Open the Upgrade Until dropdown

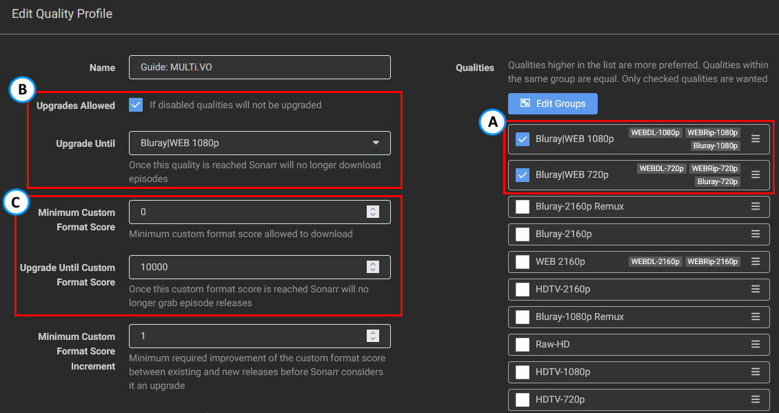pos(259,143)
